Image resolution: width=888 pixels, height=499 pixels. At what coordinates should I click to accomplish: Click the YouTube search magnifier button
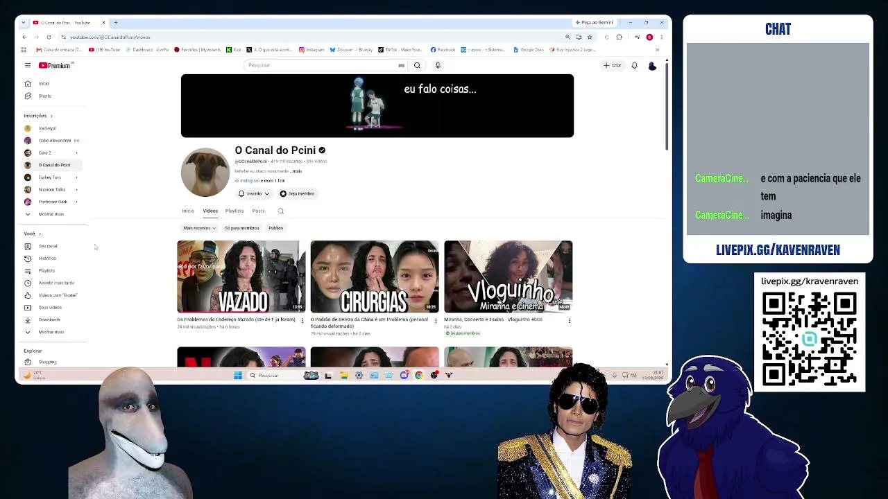(x=417, y=65)
